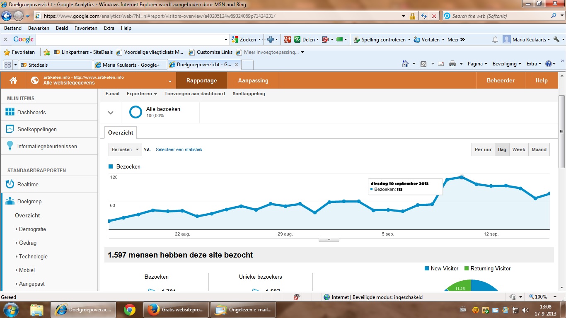Click the IE Home toolbar icon

[x=406, y=64]
